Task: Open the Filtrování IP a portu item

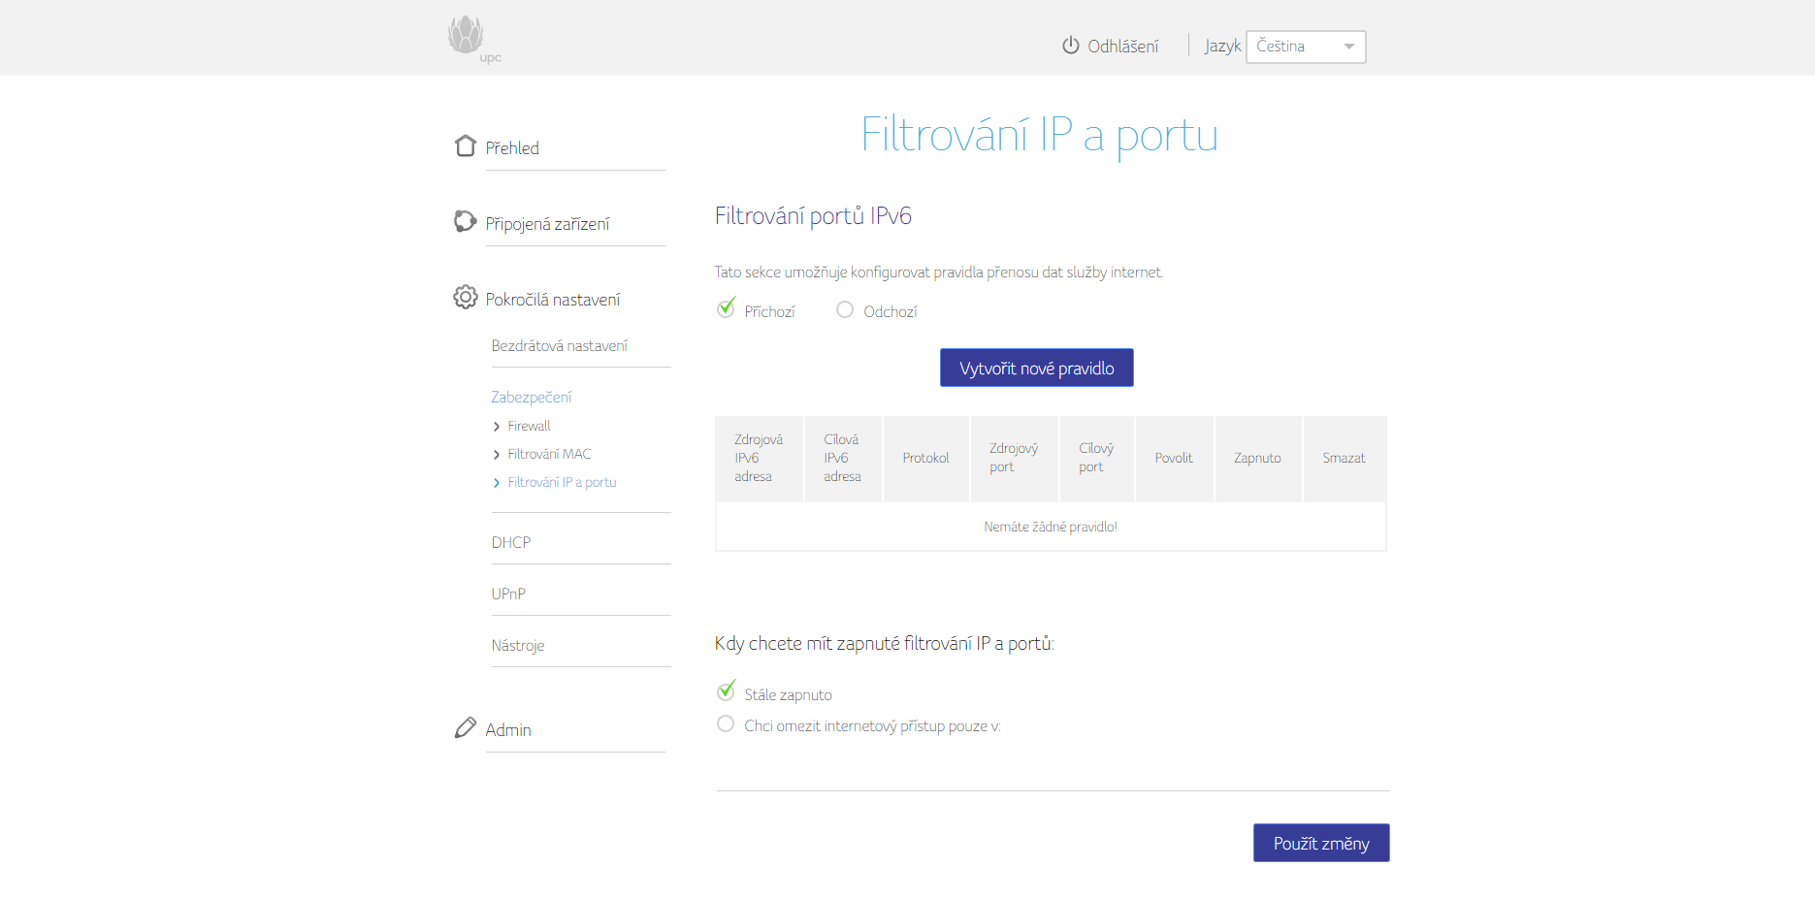Action: tap(562, 482)
